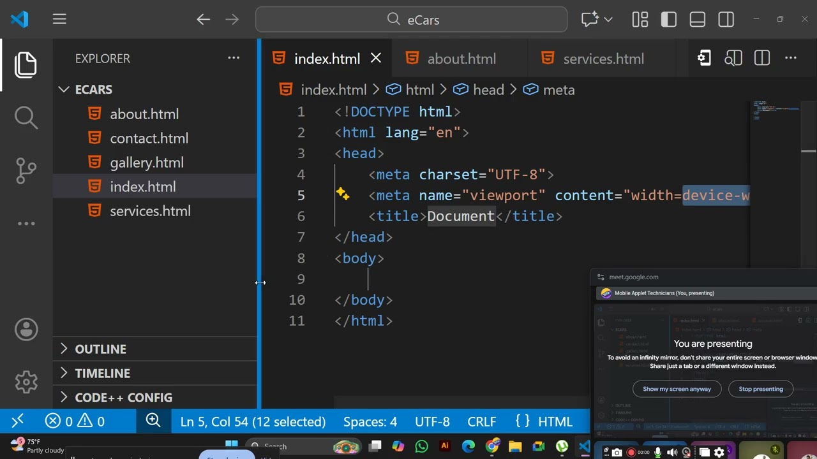This screenshot has height=459, width=817.
Task: Collapse the ECARS folder
Action: (x=154, y=89)
